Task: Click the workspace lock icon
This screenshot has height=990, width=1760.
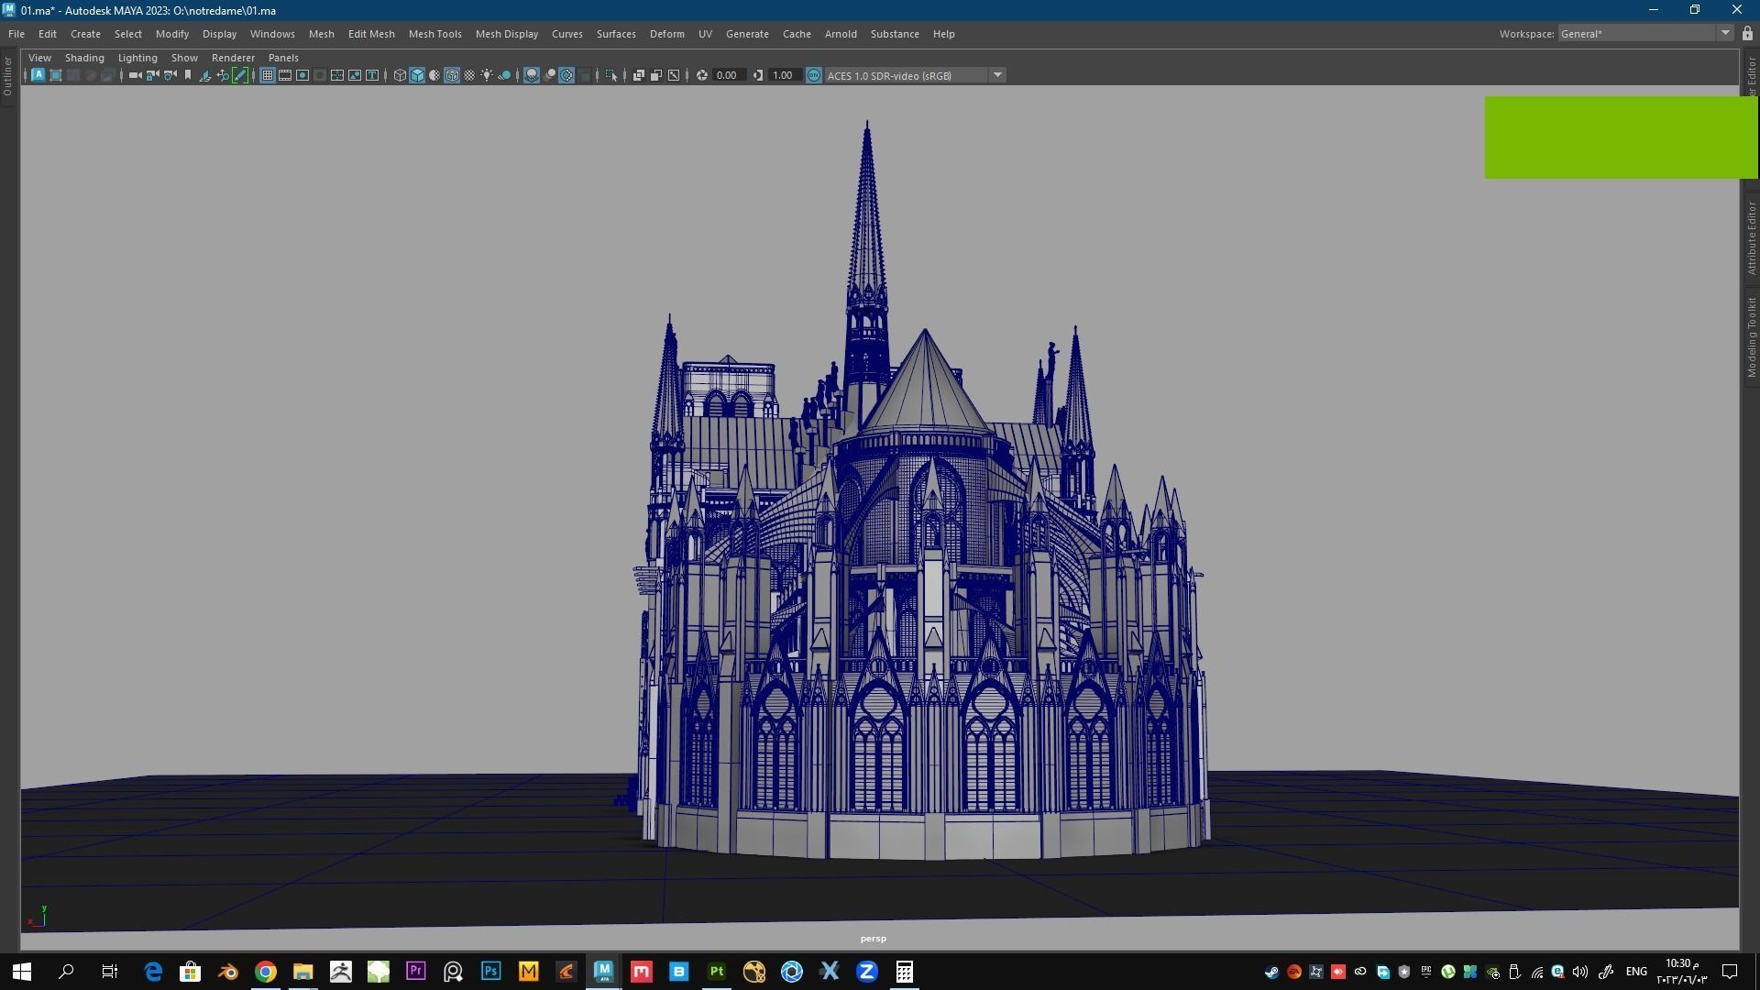Action: (1747, 34)
